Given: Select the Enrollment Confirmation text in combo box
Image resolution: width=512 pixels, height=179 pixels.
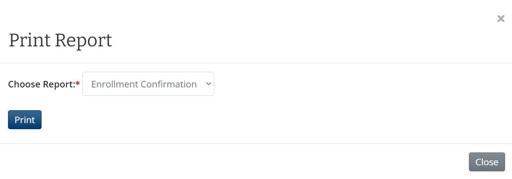Looking at the screenshot, I should coord(144,84).
